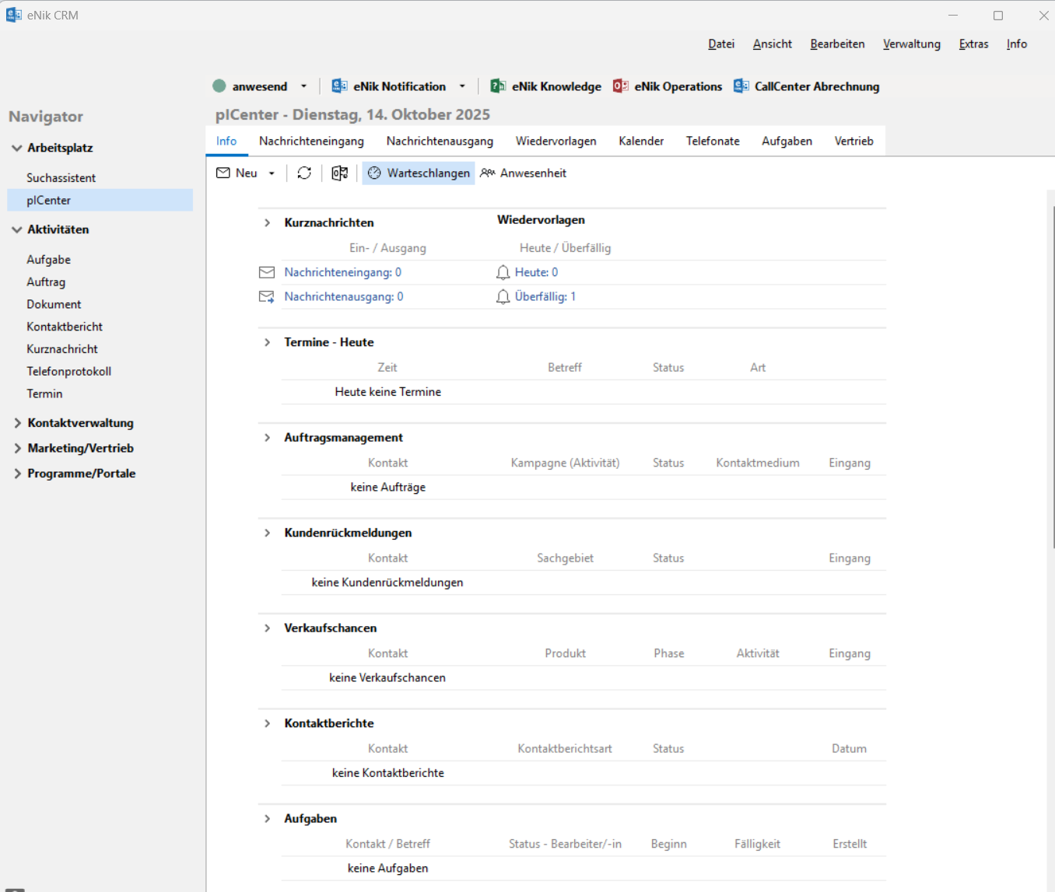
Task: Click the Überfällig bell icon
Action: pos(503,296)
